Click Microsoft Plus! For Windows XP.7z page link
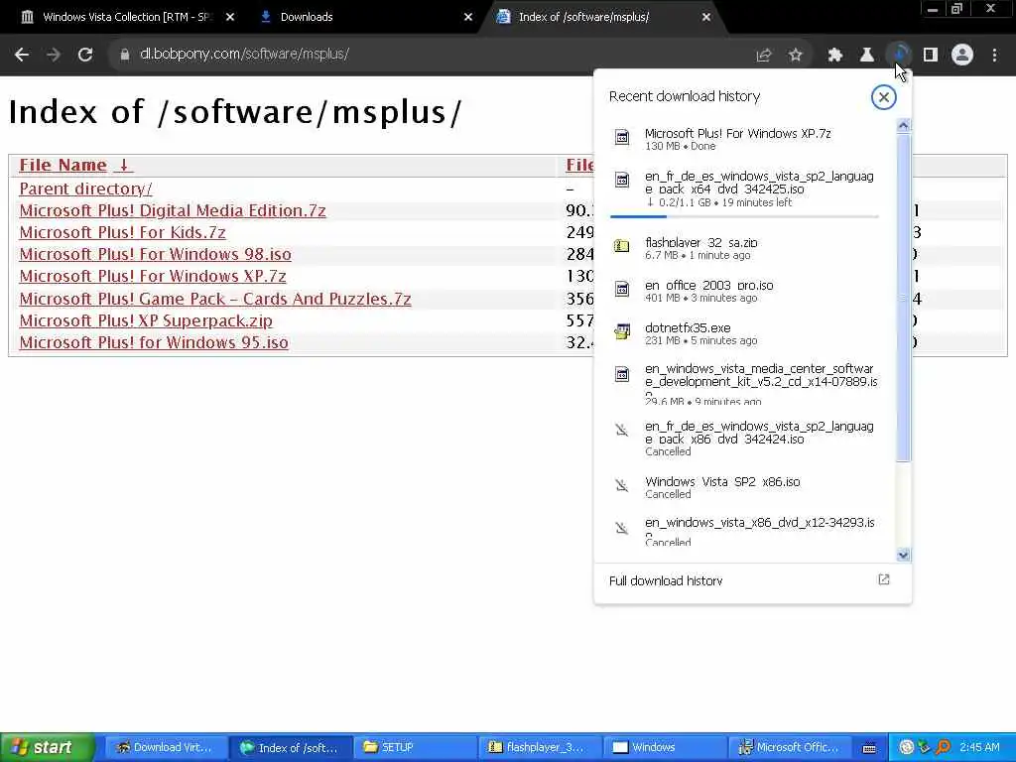 pos(153,276)
